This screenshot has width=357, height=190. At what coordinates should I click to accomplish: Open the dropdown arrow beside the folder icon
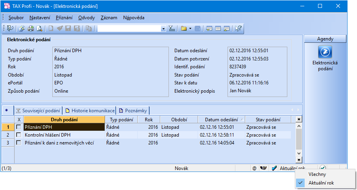(190, 29)
